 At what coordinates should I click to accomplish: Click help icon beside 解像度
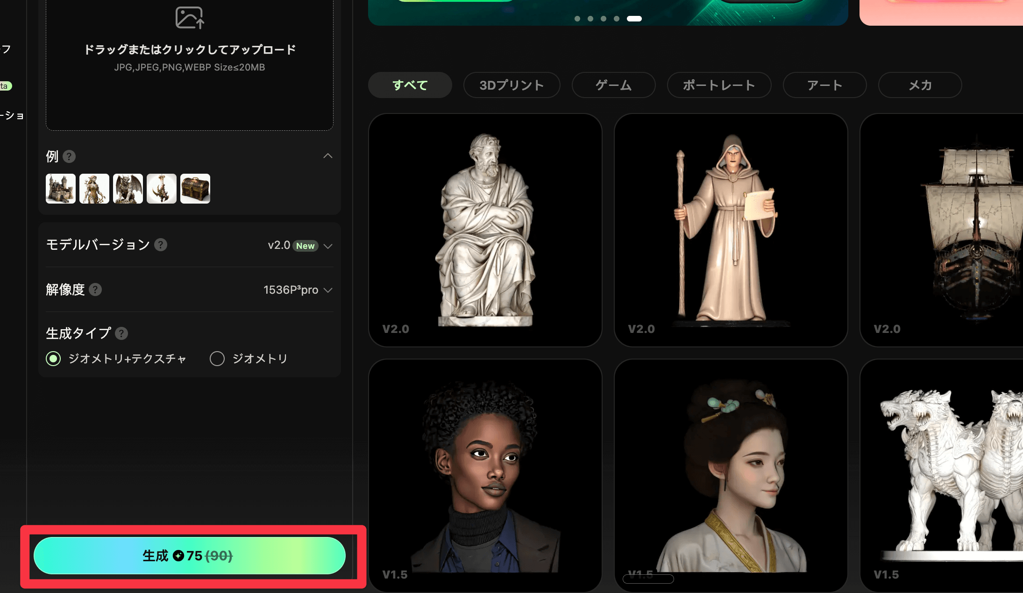95,289
